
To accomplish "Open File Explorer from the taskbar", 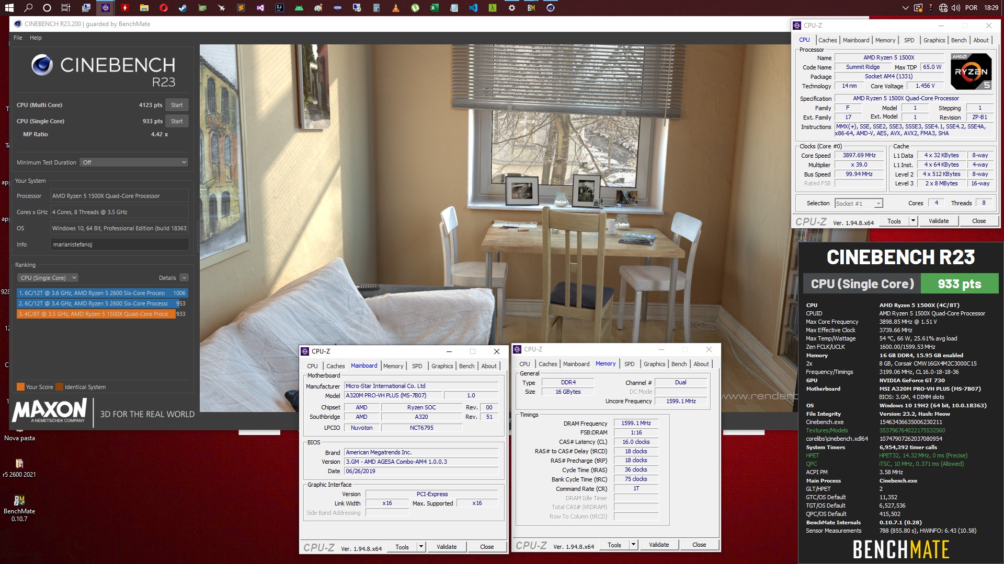I will pyautogui.click(x=144, y=8).
